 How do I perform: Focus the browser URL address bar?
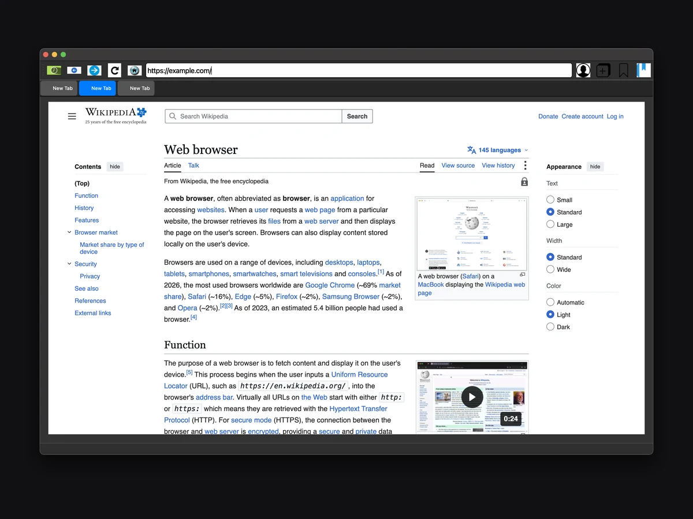359,70
